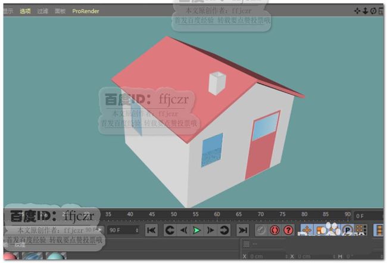Click the H rotation 0° field
Viewport: 387px width, 263px height.
[x=363, y=256]
